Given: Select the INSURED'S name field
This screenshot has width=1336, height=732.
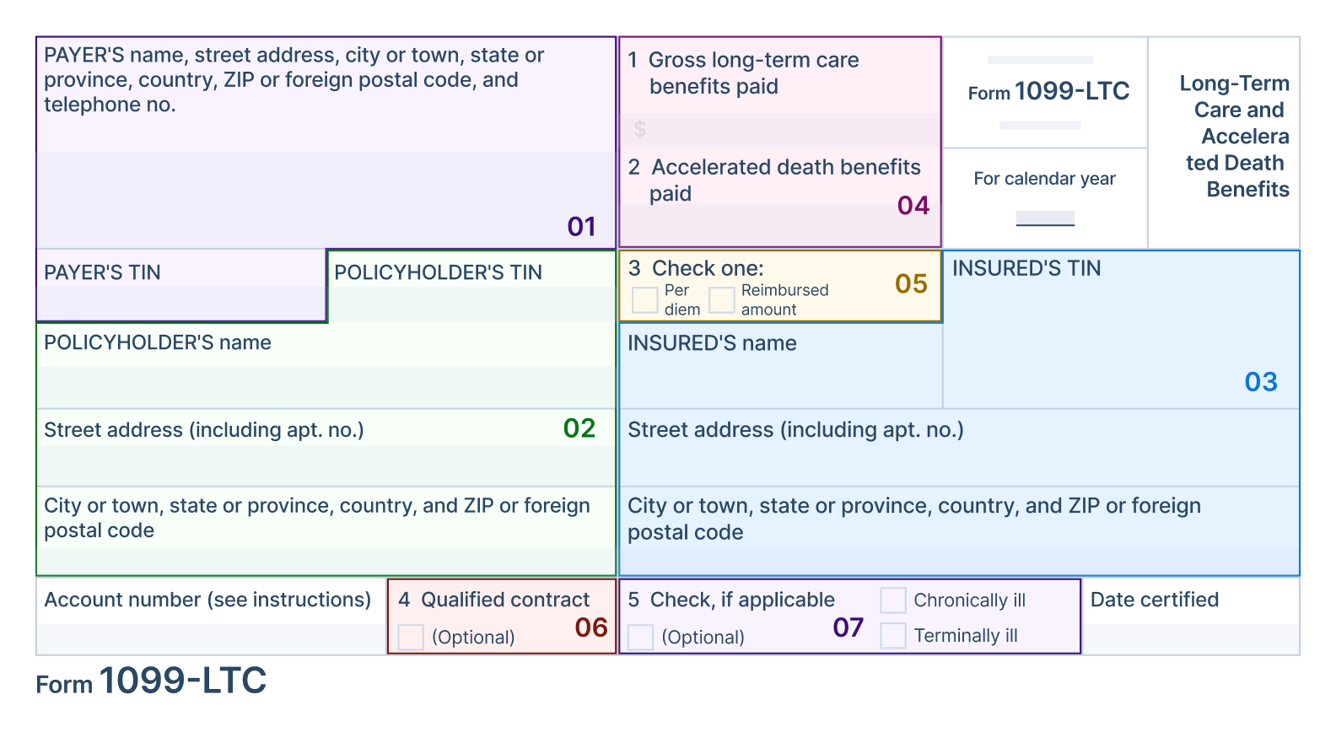Looking at the screenshot, I should point(781,365).
